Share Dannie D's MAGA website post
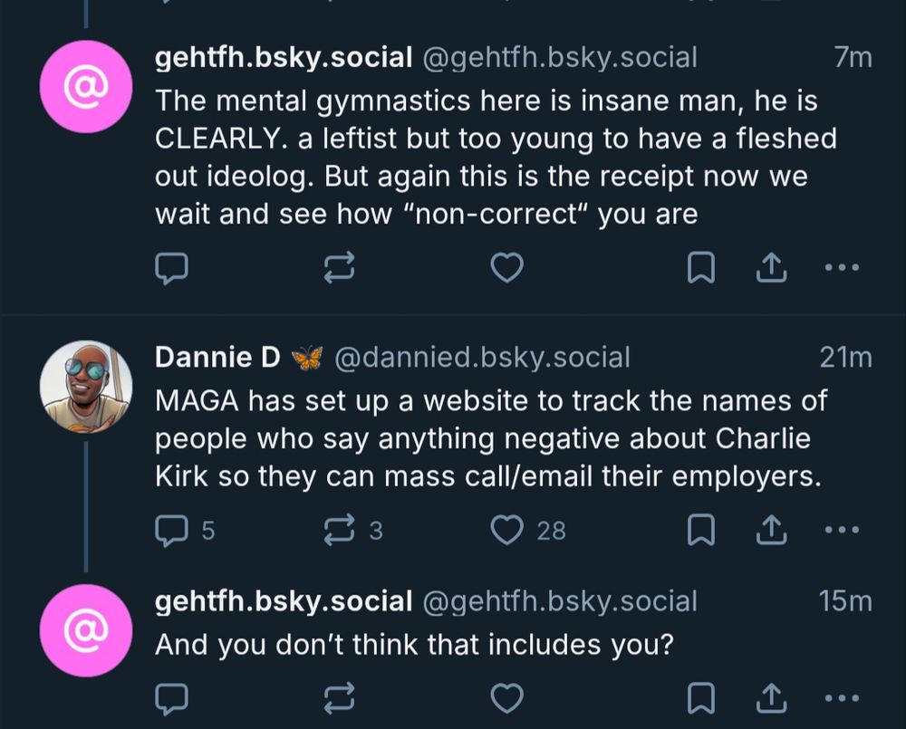This screenshot has height=729, width=906. pos(769,530)
